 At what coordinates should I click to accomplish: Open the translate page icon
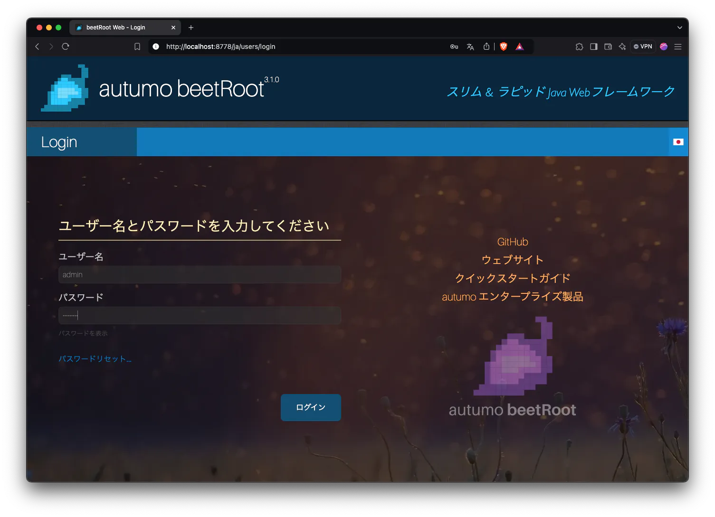pos(470,47)
